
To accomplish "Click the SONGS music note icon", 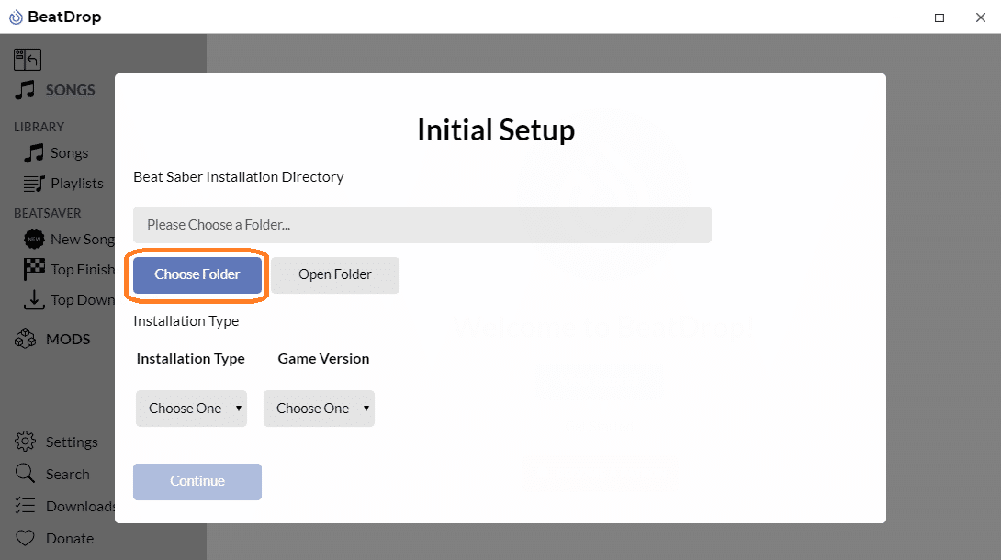I will (26, 90).
